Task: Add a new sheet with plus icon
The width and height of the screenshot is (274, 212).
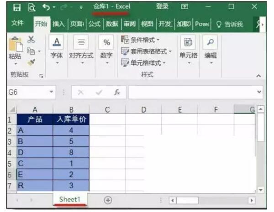Action: [x=108, y=200]
